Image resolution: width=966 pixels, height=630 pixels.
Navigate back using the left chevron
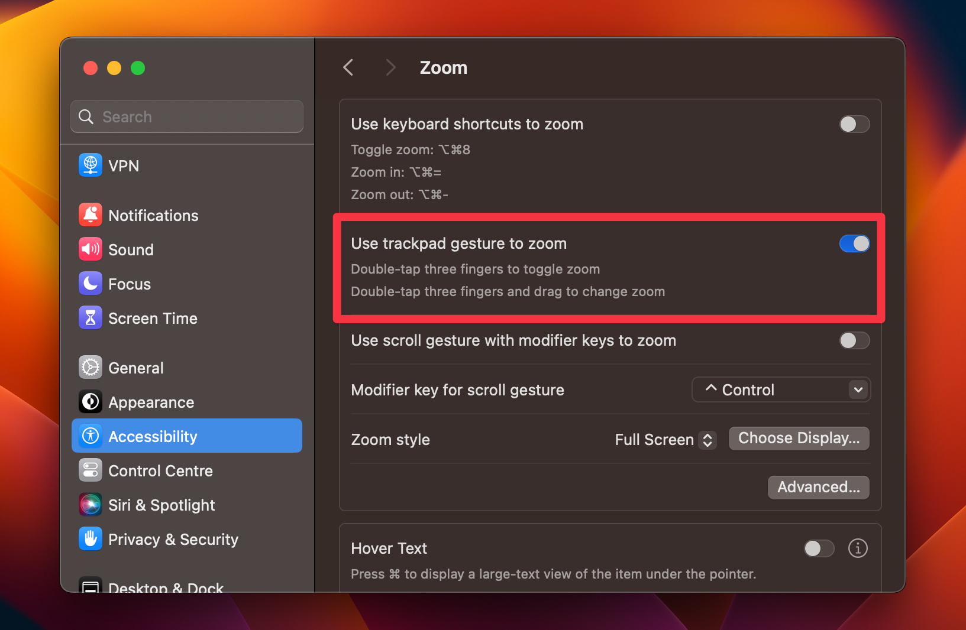tap(348, 67)
